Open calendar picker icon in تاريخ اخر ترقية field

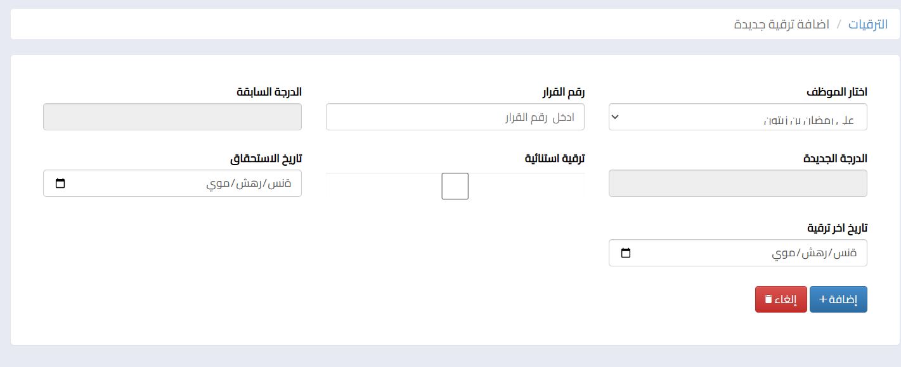(626, 253)
